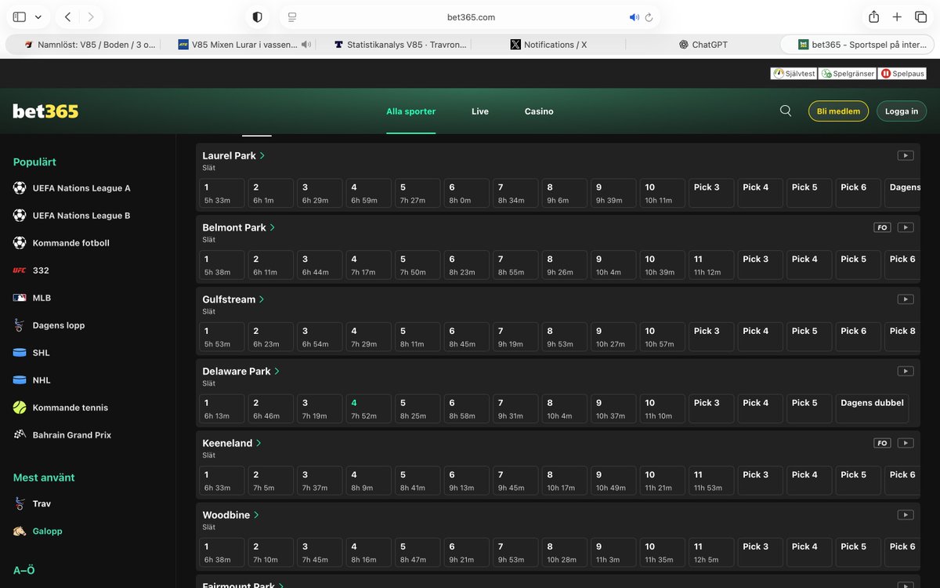The image size is (940, 588).
Task: Expand the Woodbine chevron
Action: pyautogui.click(x=256, y=514)
